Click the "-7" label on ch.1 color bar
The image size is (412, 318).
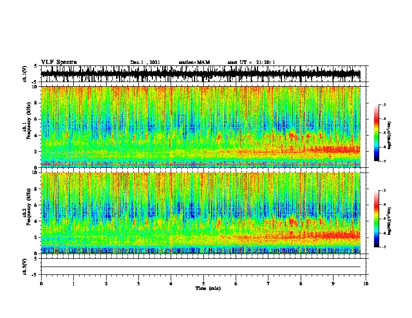click(383, 161)
